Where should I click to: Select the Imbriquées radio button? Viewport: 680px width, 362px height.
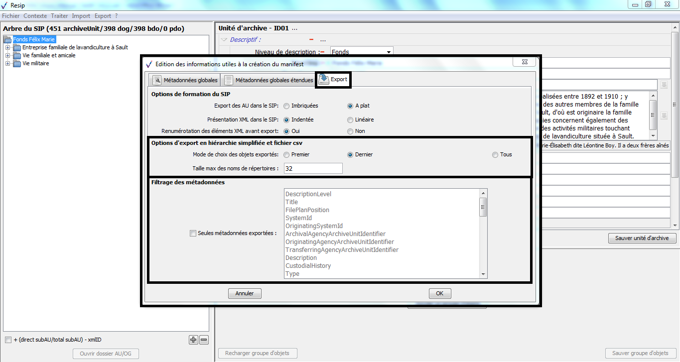(x=286, y=106)
